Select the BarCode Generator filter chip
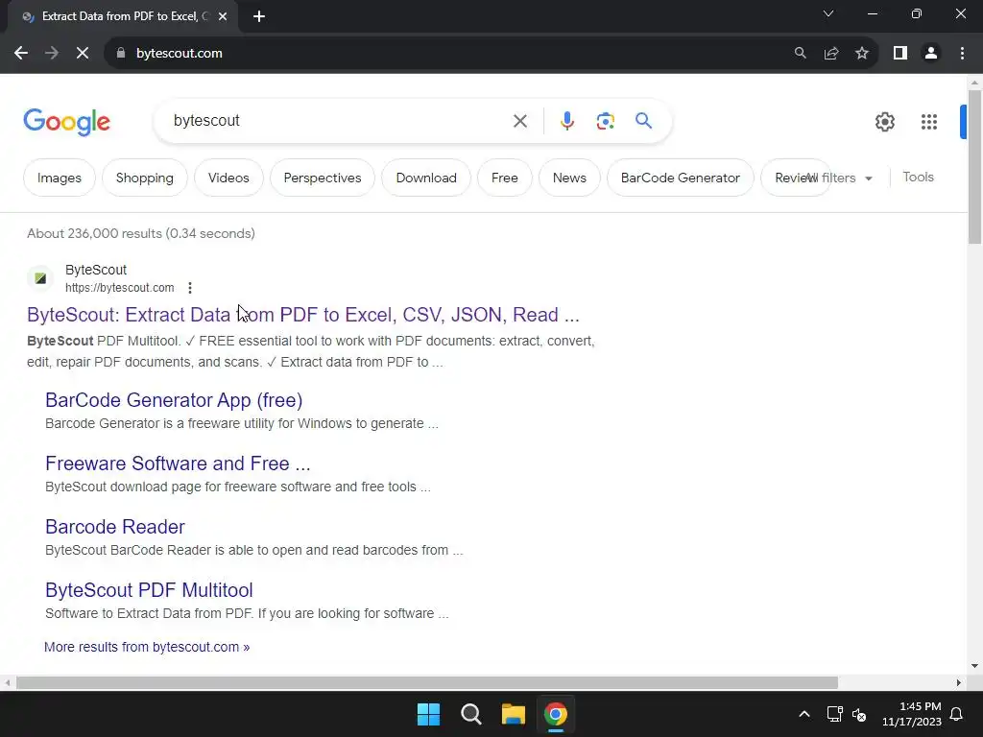 [x=681, y=178]
